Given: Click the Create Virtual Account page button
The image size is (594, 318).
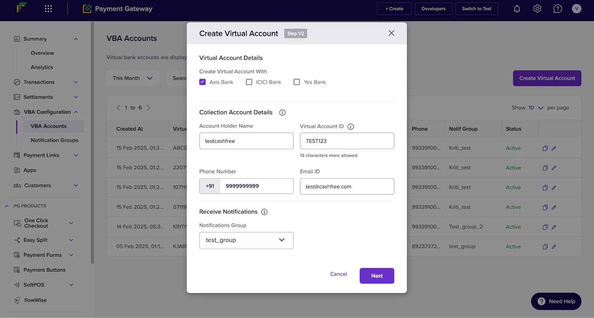Looking at the screenshot, I should click(x=547, y=78).
